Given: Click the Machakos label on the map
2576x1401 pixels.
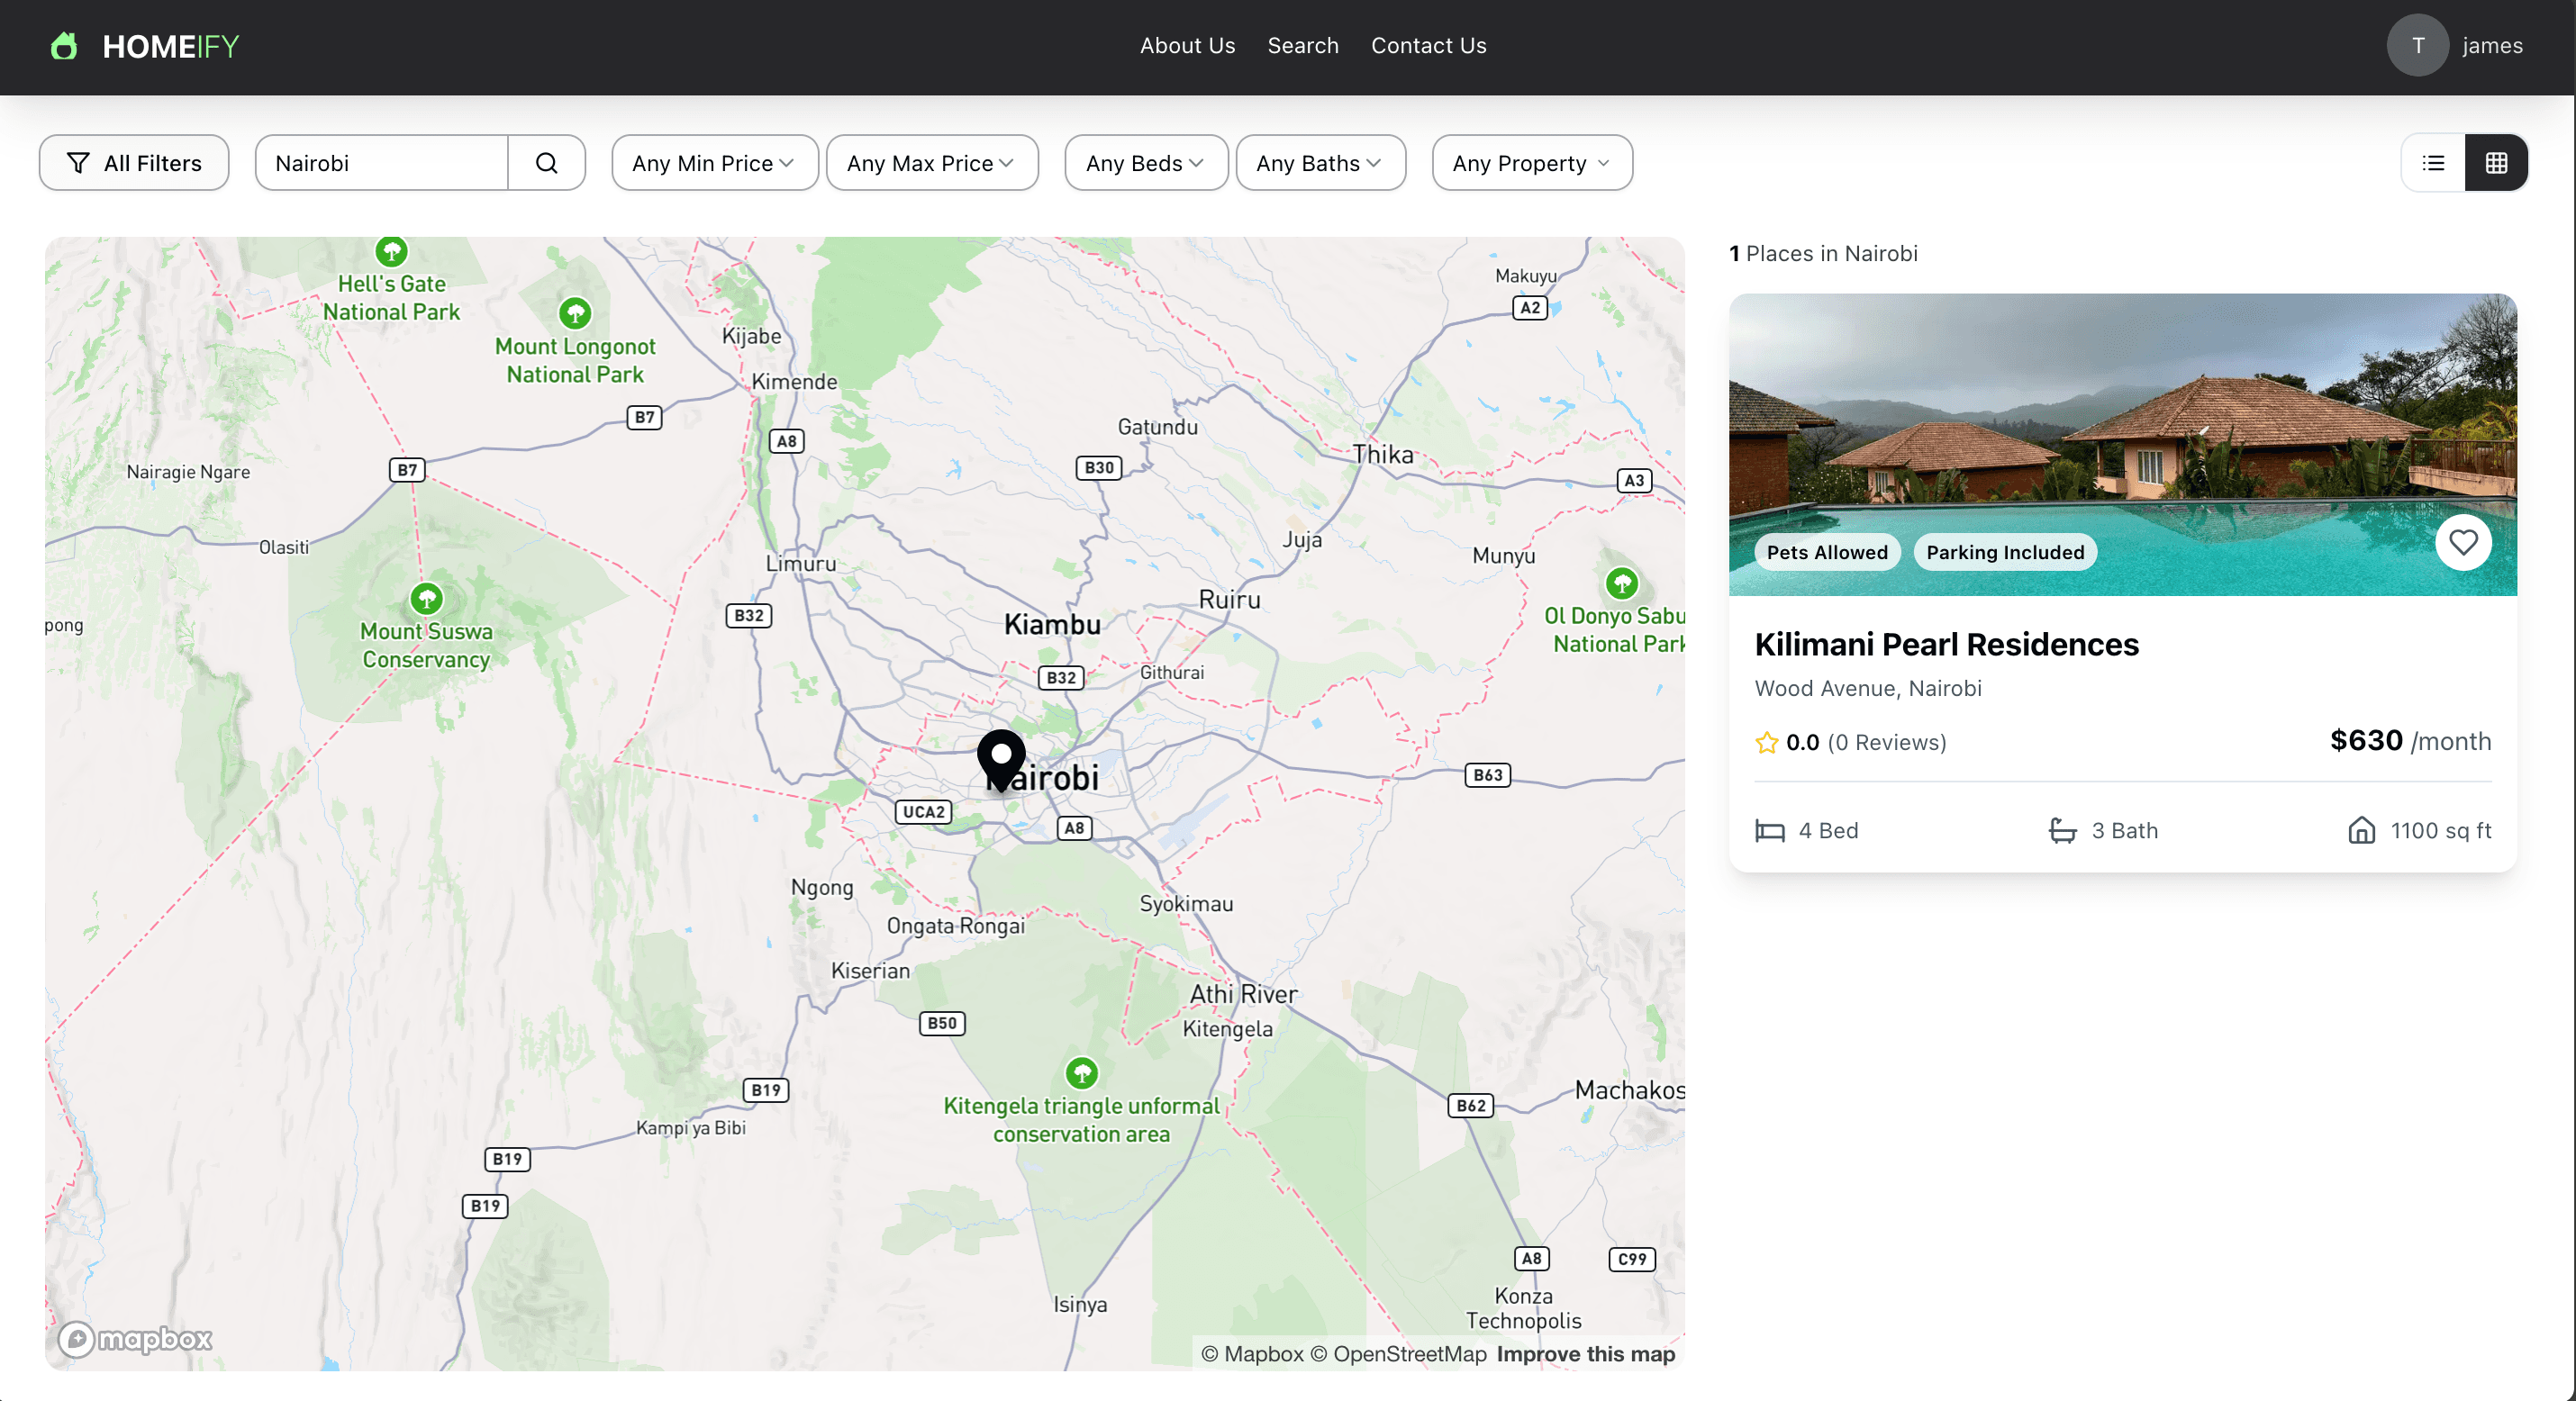Looking at the screenshot, I should (x=1629, y=1090).
